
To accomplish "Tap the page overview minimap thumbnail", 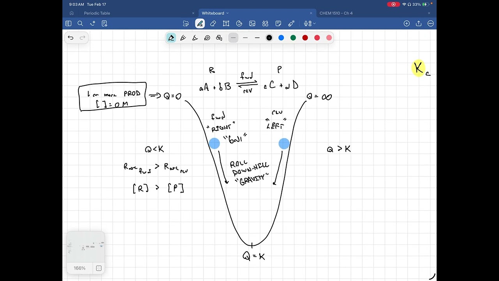I will [86, 247].
